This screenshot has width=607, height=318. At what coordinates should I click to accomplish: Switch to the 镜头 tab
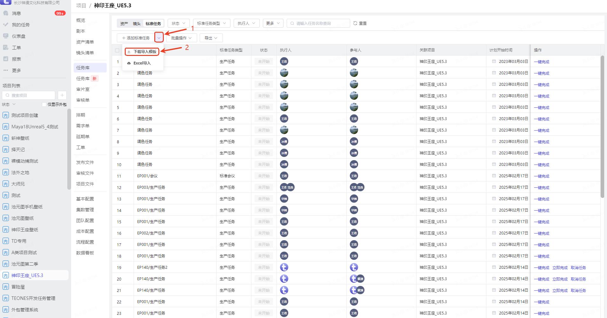[137, 24]
